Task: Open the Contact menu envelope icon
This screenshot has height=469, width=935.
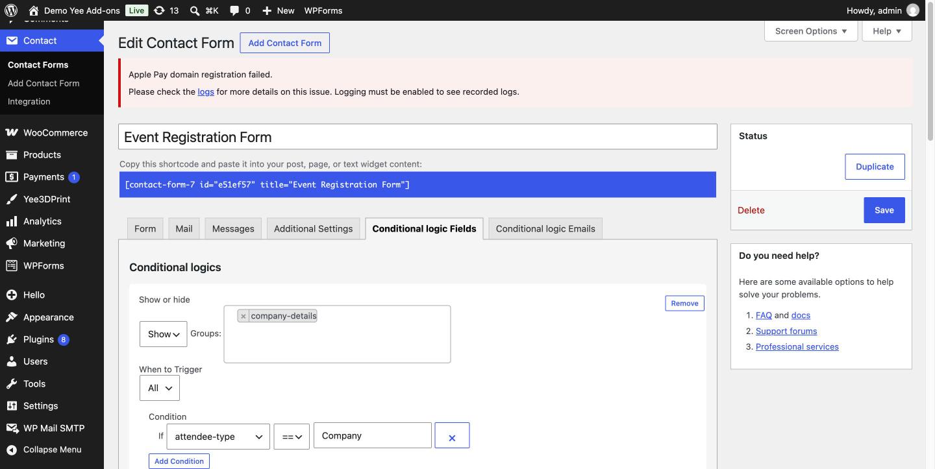Action: 12,40
